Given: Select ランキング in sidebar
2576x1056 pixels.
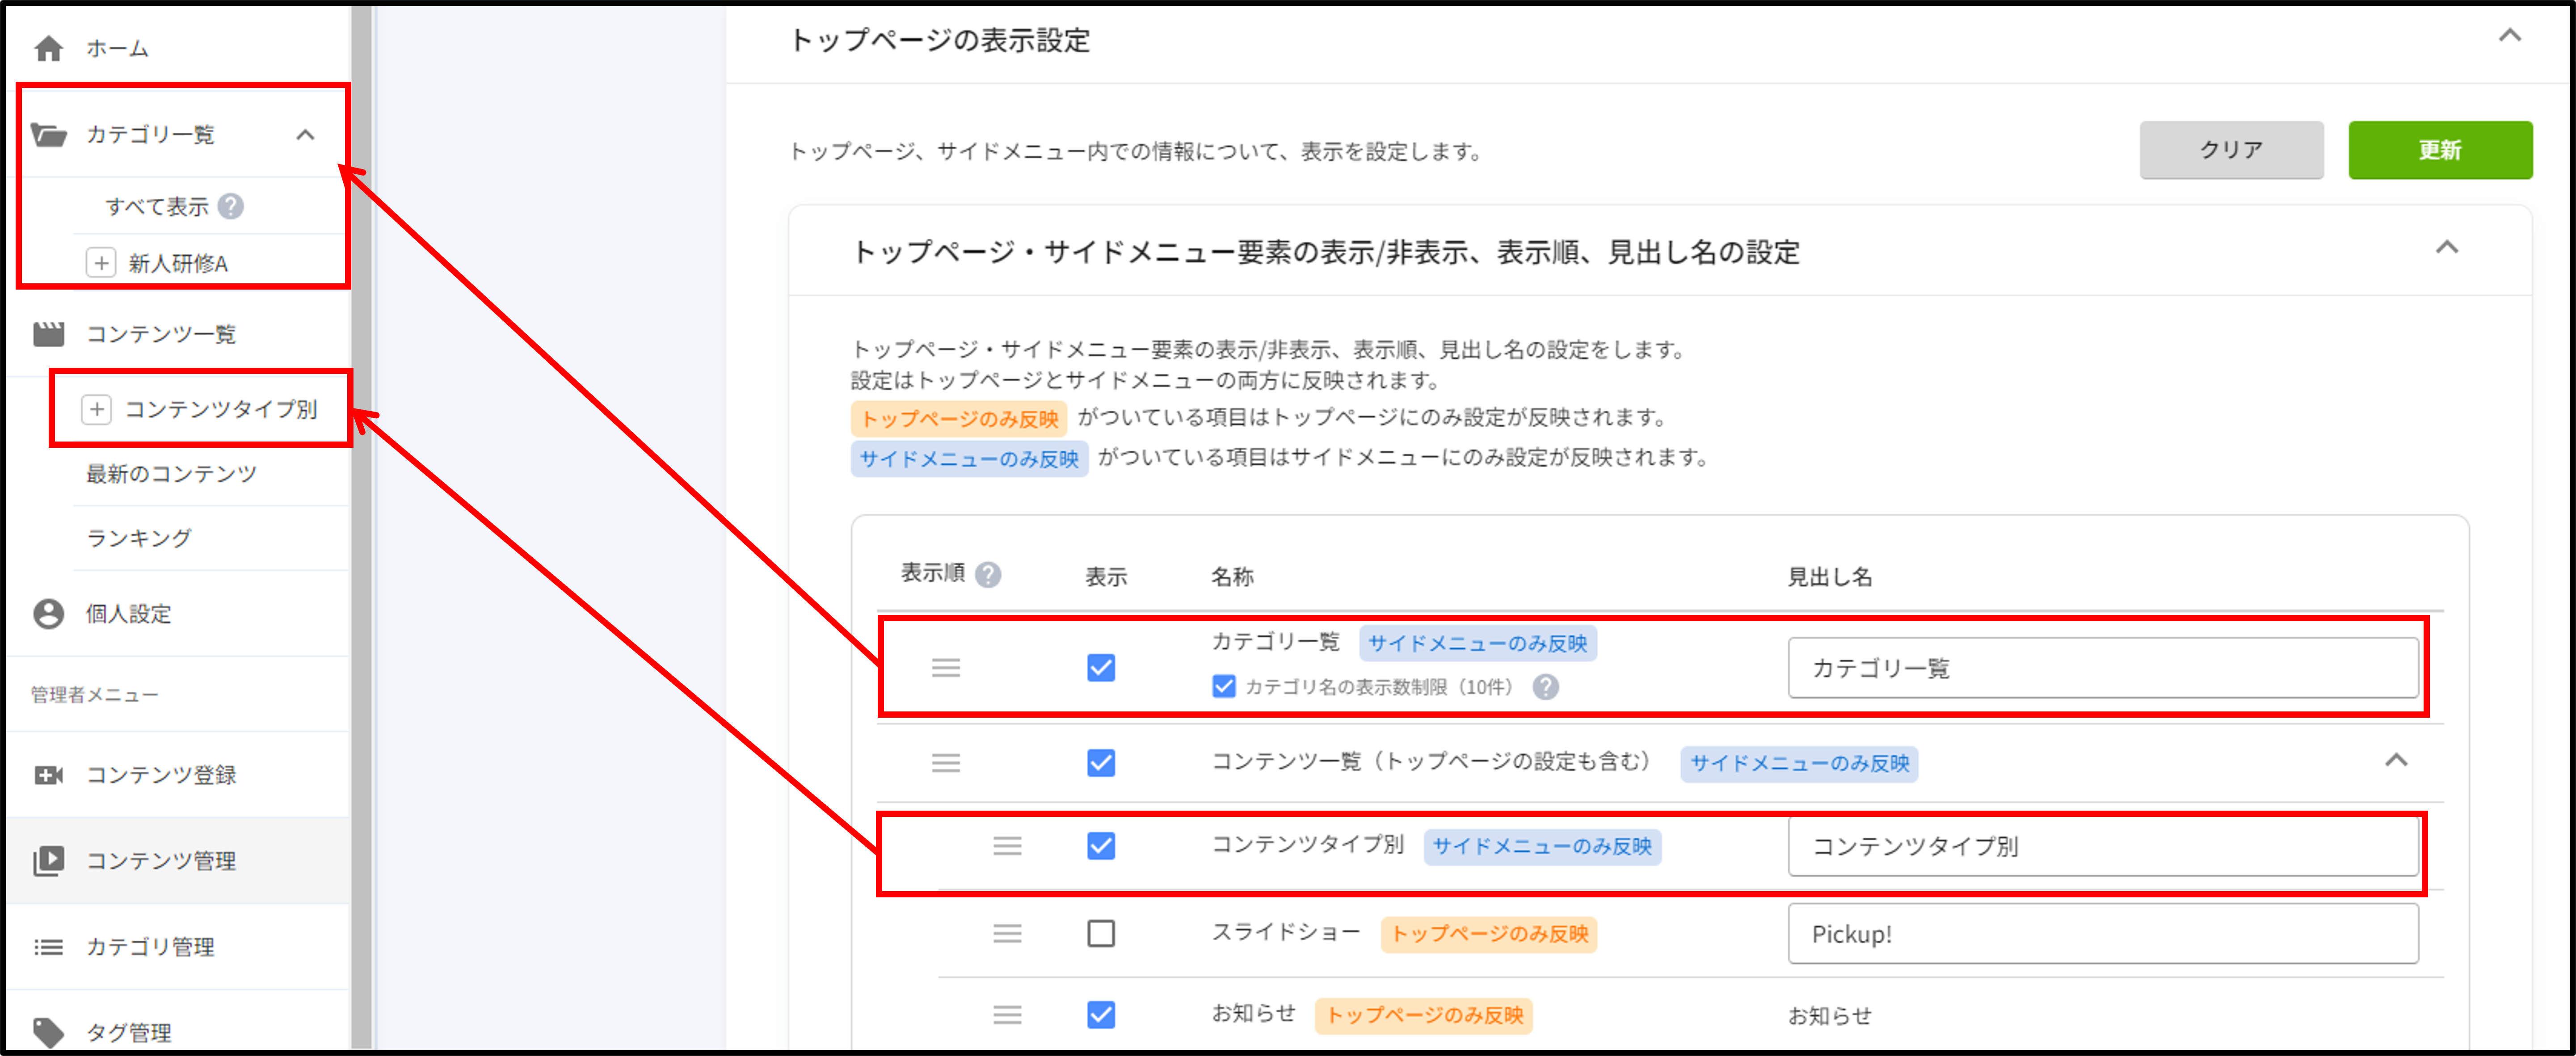Looking at the screenshot, I should point(139,538).
